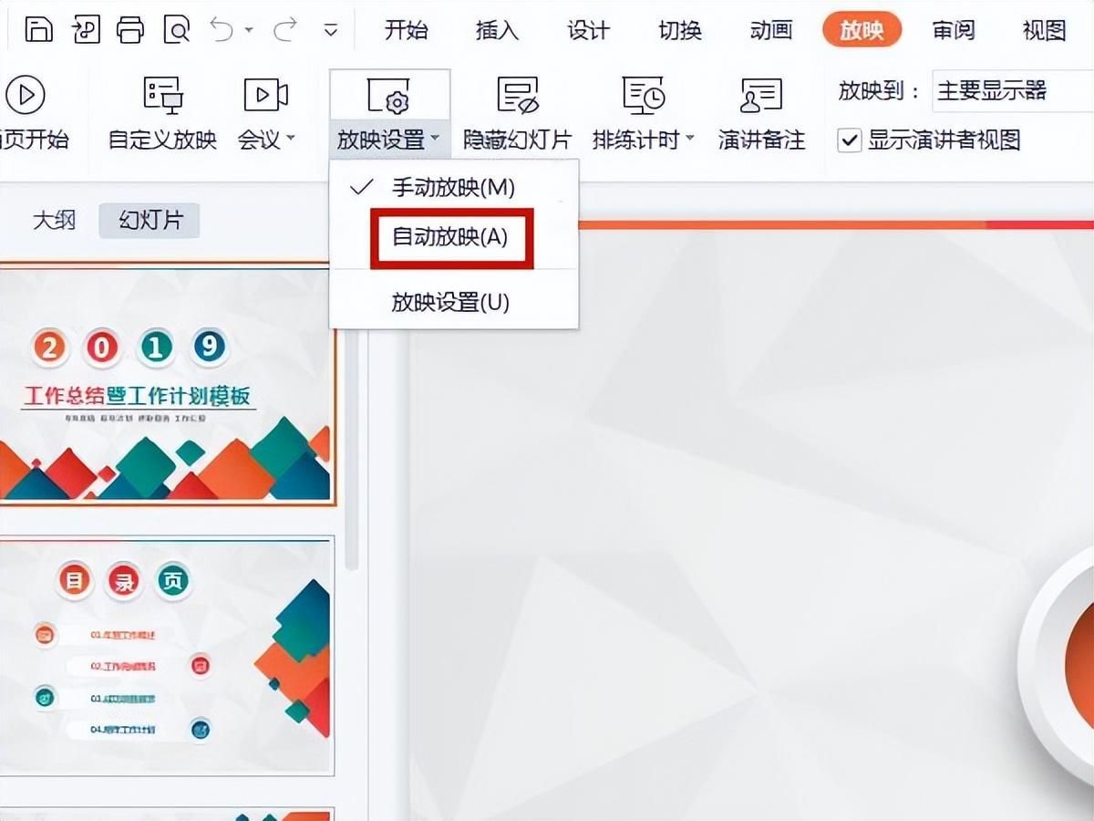Click the Undo arrow
Viewport: 1094px width, 821px height.
[222, 29]
